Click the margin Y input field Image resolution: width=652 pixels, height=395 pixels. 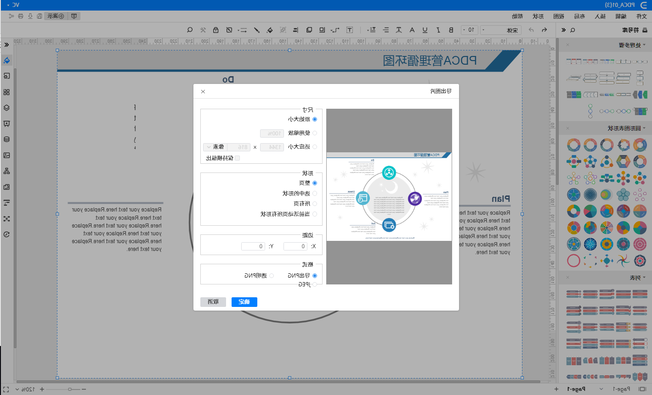(253, 246)
